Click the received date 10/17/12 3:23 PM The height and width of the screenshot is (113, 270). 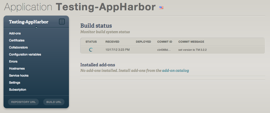pyautogui.click(x=118, y=50)
